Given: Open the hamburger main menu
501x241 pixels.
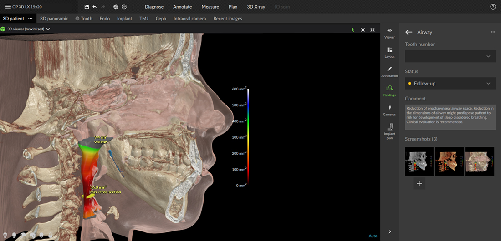Looking at the screenshot, I should point(8,7).
